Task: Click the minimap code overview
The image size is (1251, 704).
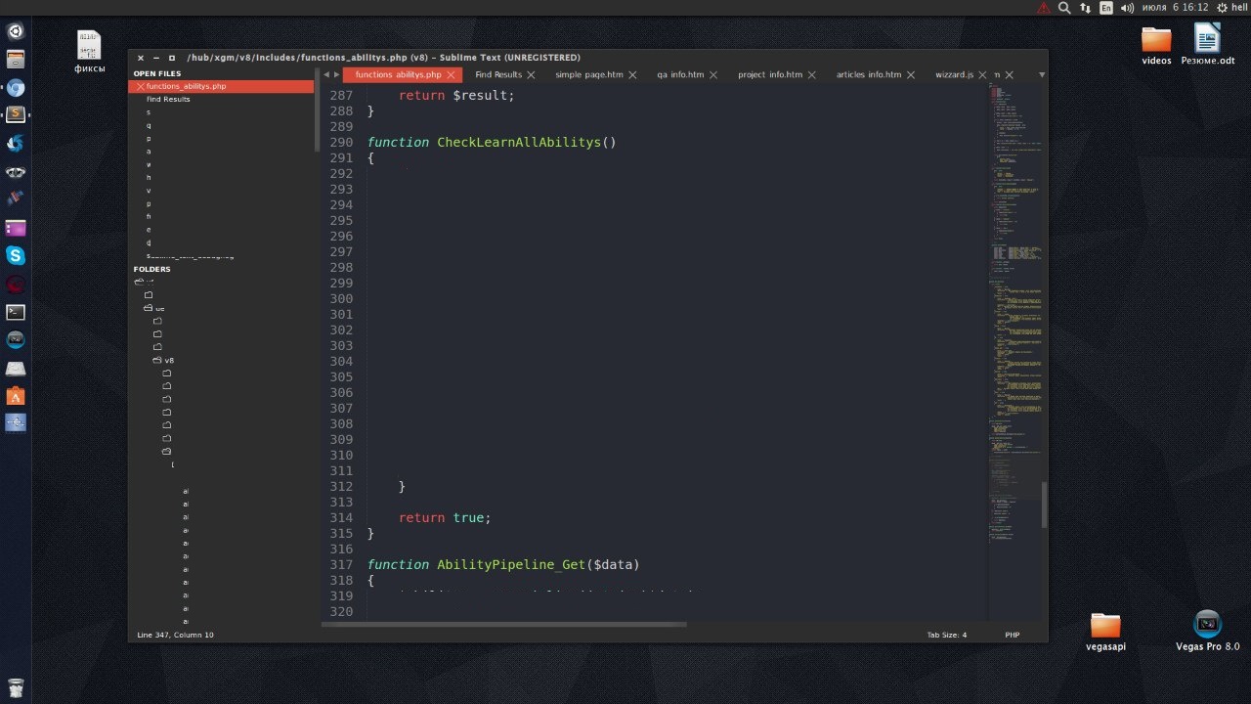Action: click(x=1014, y=313)
